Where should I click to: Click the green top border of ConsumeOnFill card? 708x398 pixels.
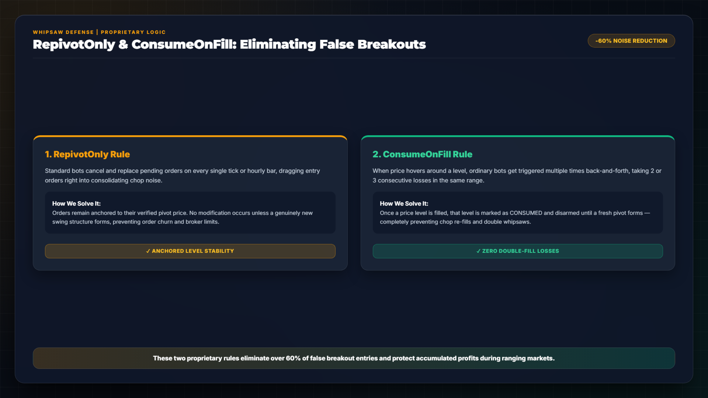point(518,136)
